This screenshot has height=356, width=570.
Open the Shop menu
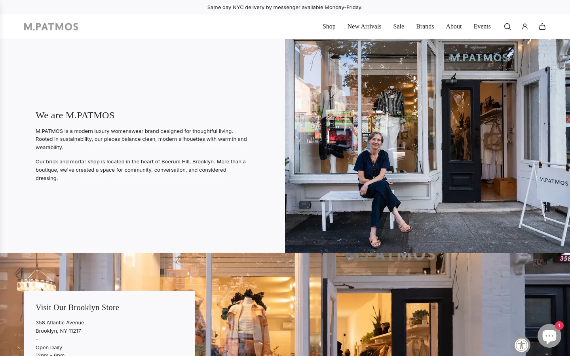[329, 27]
